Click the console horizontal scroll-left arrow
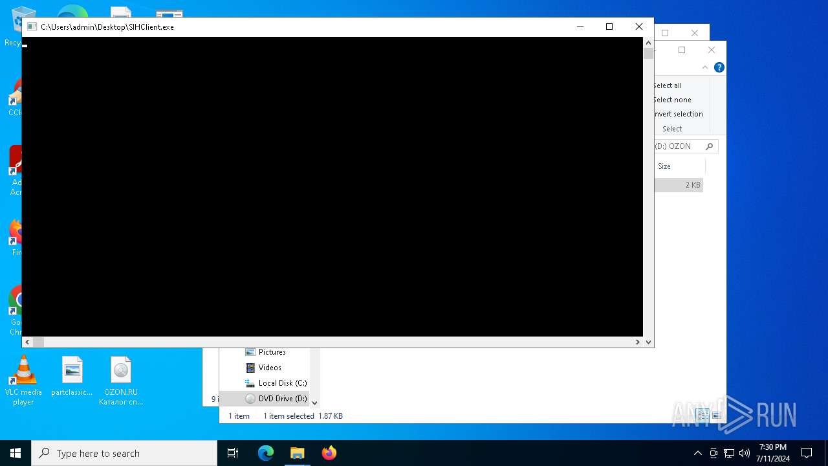 27,342
